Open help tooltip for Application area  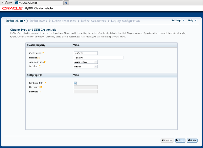click(x=45, y=62)
